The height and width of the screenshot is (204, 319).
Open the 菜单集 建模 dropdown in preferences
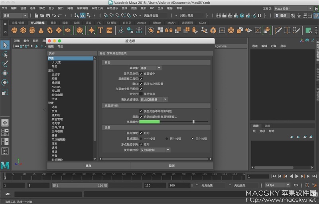151,68
